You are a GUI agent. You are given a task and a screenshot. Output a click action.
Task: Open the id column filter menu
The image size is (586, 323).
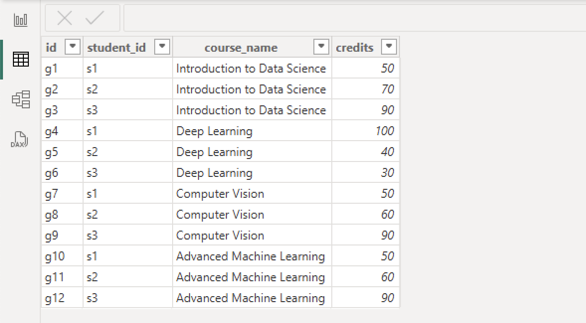pos(73,46)
